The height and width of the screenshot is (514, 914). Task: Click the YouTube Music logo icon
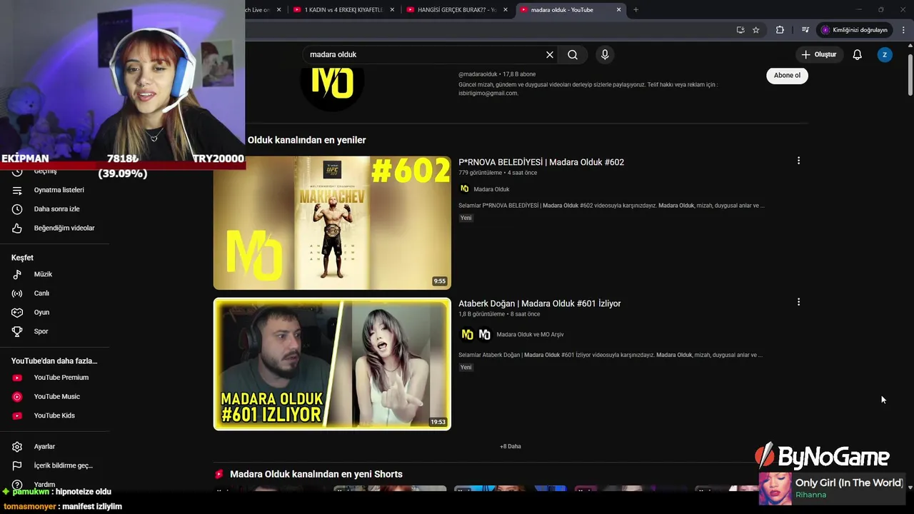[x=17, y=396]
